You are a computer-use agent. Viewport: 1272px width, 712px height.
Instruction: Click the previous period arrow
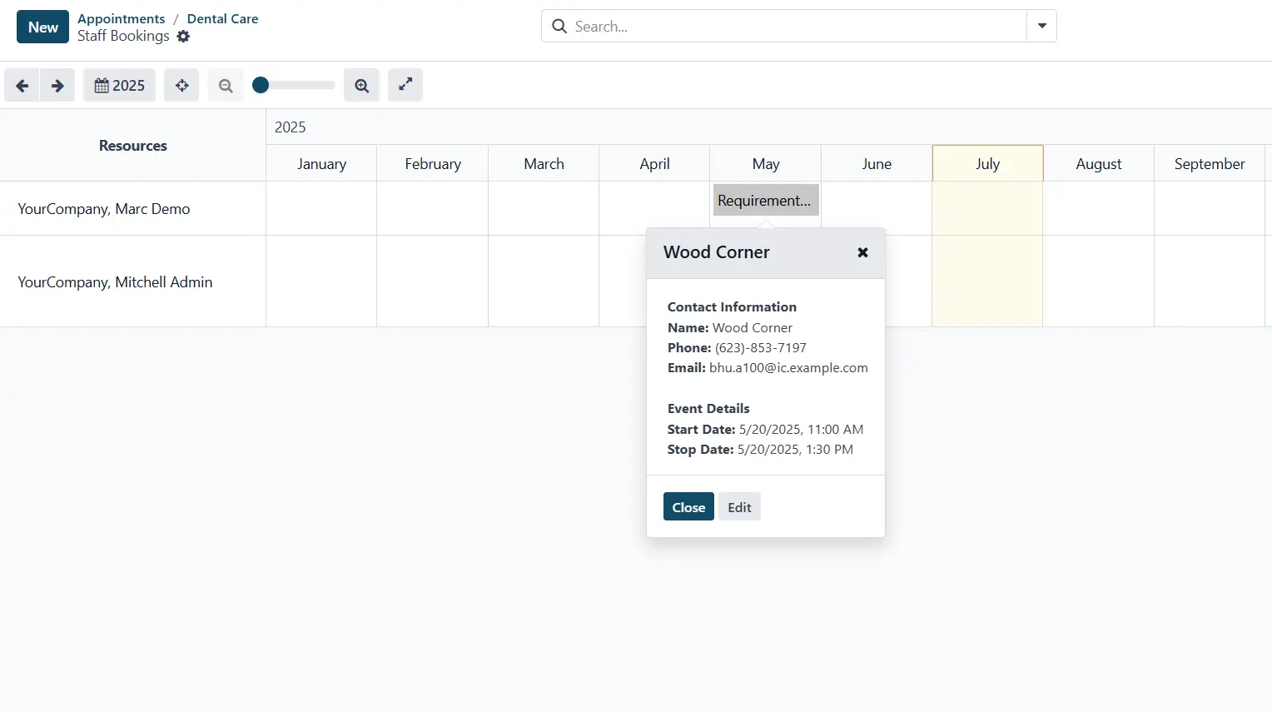(x=22, y=86)
